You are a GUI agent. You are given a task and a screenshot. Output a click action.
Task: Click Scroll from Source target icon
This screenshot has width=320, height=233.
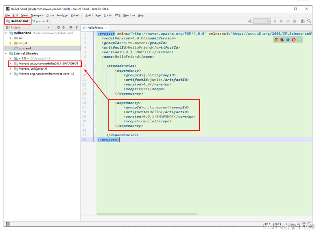(58, 27)
